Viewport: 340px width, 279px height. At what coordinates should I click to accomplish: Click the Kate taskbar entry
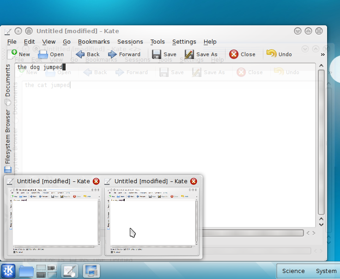pos(70,271)
